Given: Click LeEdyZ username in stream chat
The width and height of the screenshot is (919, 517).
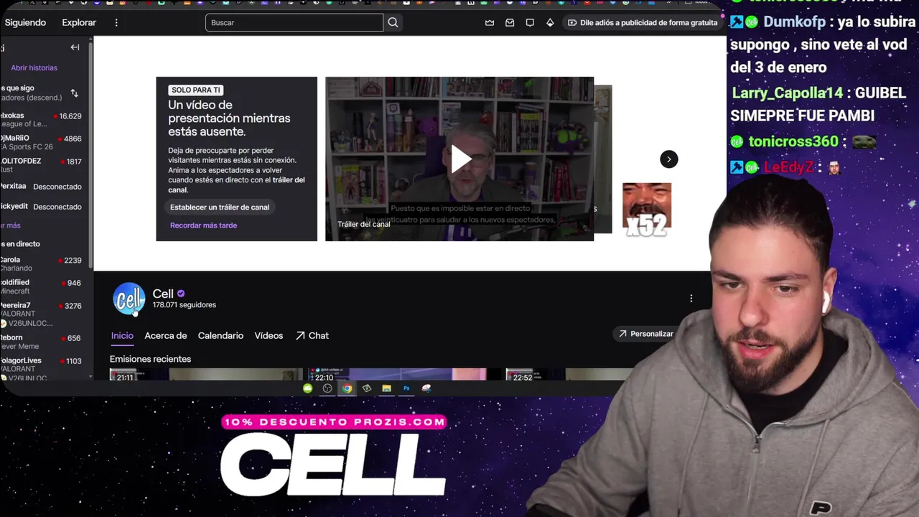Looking at the screenshot, I should pyautogui.click(x=788, y=167).
